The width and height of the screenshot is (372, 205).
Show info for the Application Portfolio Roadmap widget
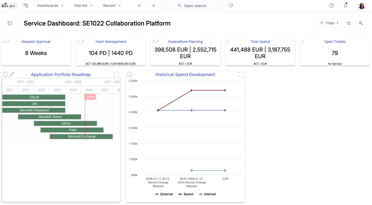click(5, 74)
